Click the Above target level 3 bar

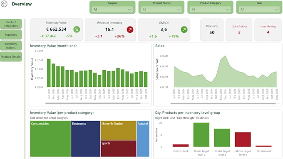[243, 139]
